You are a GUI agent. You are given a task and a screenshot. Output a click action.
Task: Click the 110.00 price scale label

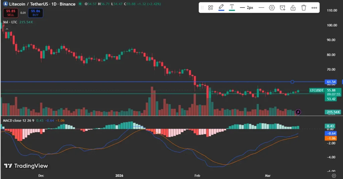pyautogui.click(x=332, y=10)
